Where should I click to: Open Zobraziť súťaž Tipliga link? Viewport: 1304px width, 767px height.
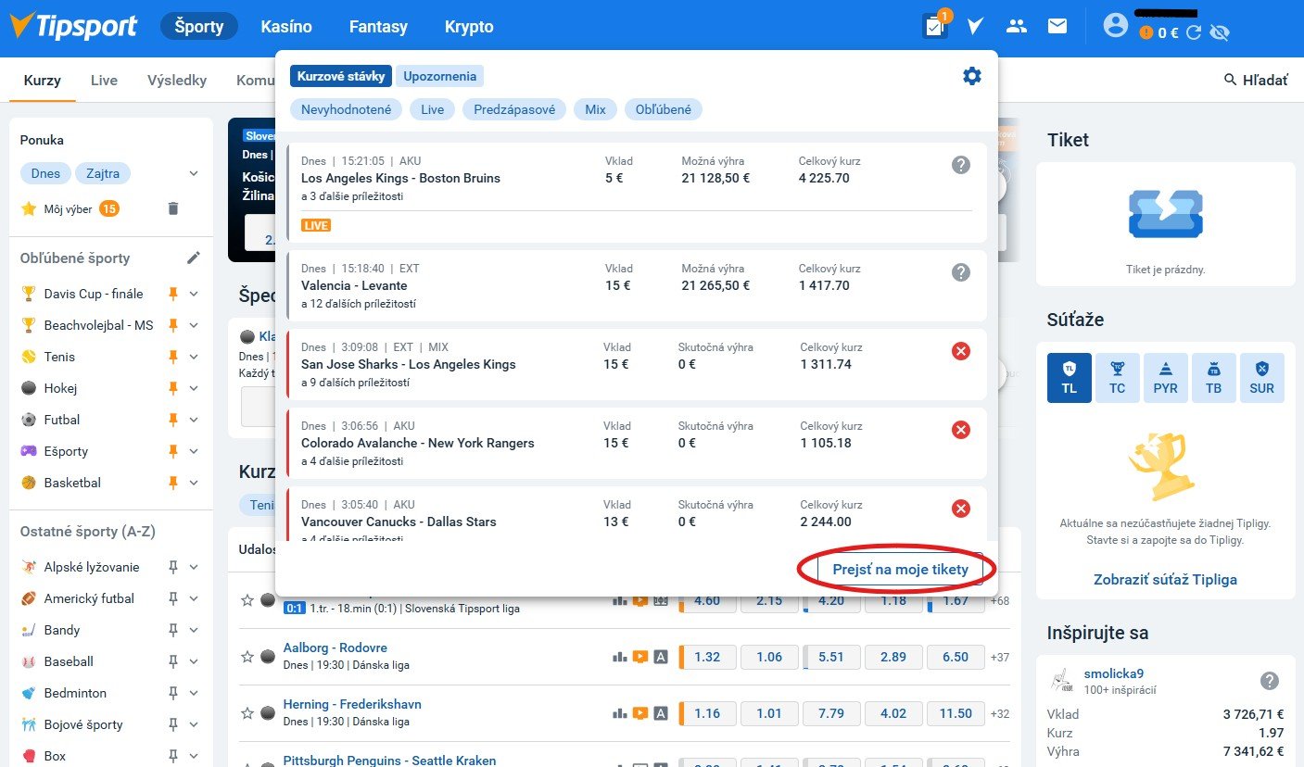pos(1165,579)
